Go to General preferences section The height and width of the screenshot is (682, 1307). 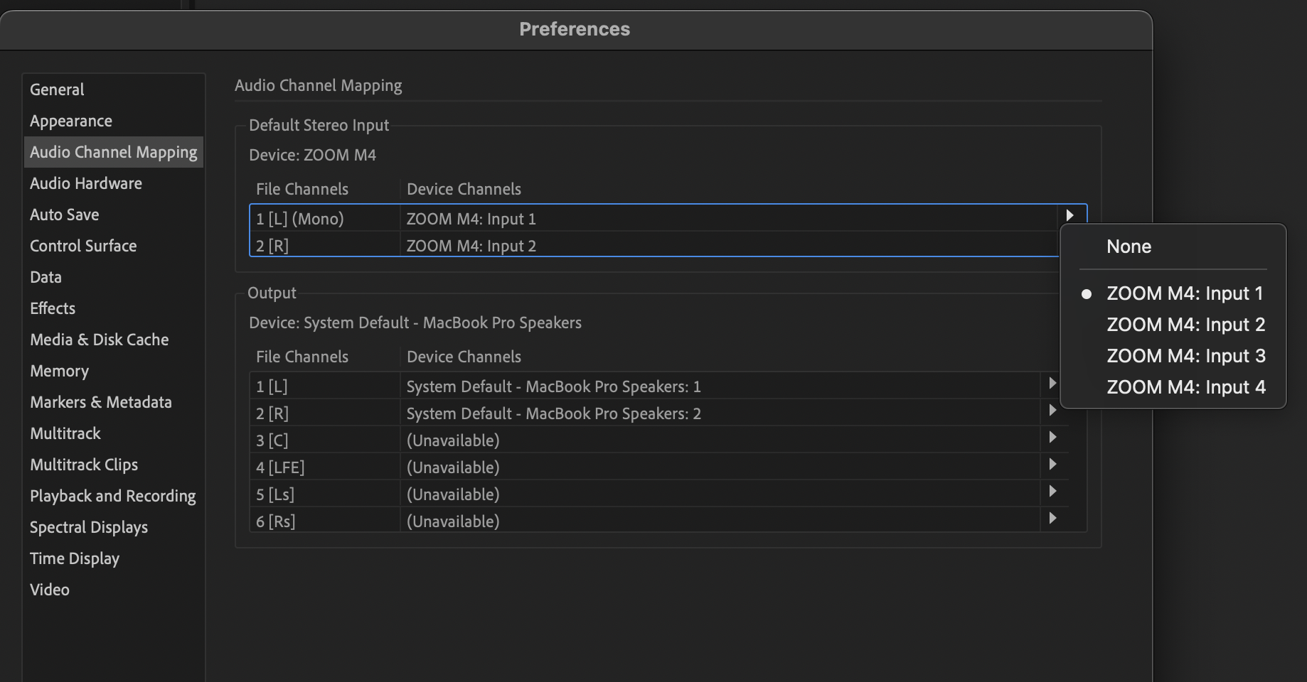coord(57,90)
